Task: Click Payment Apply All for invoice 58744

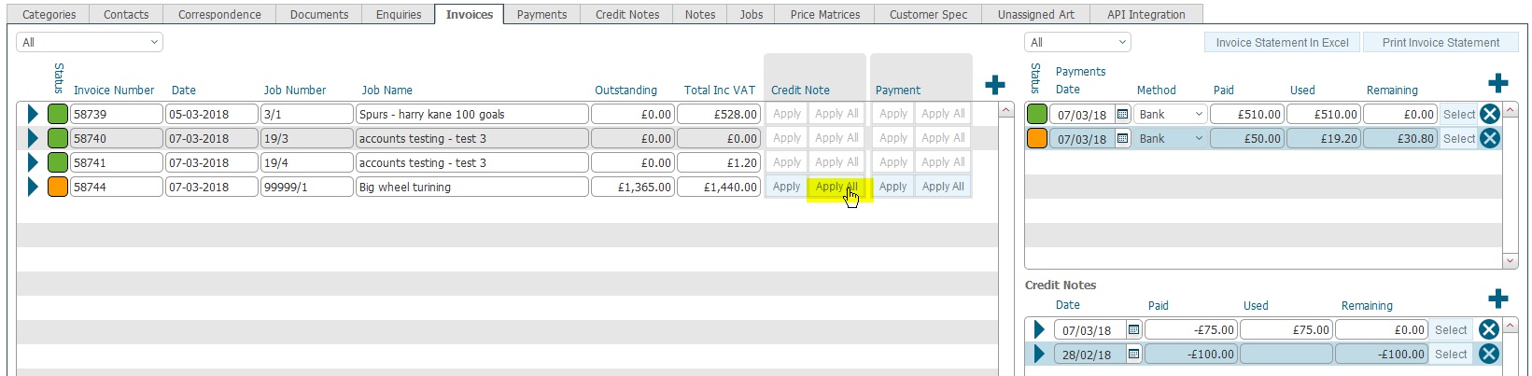Action: click(x=943, y=187)
